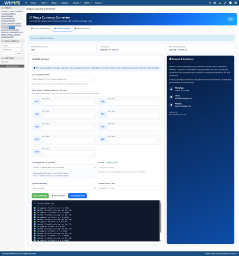The width and height of the screenshot is (239, 256).
Task: Open the wrench setup icon in navbar
Action: [225, 3]
